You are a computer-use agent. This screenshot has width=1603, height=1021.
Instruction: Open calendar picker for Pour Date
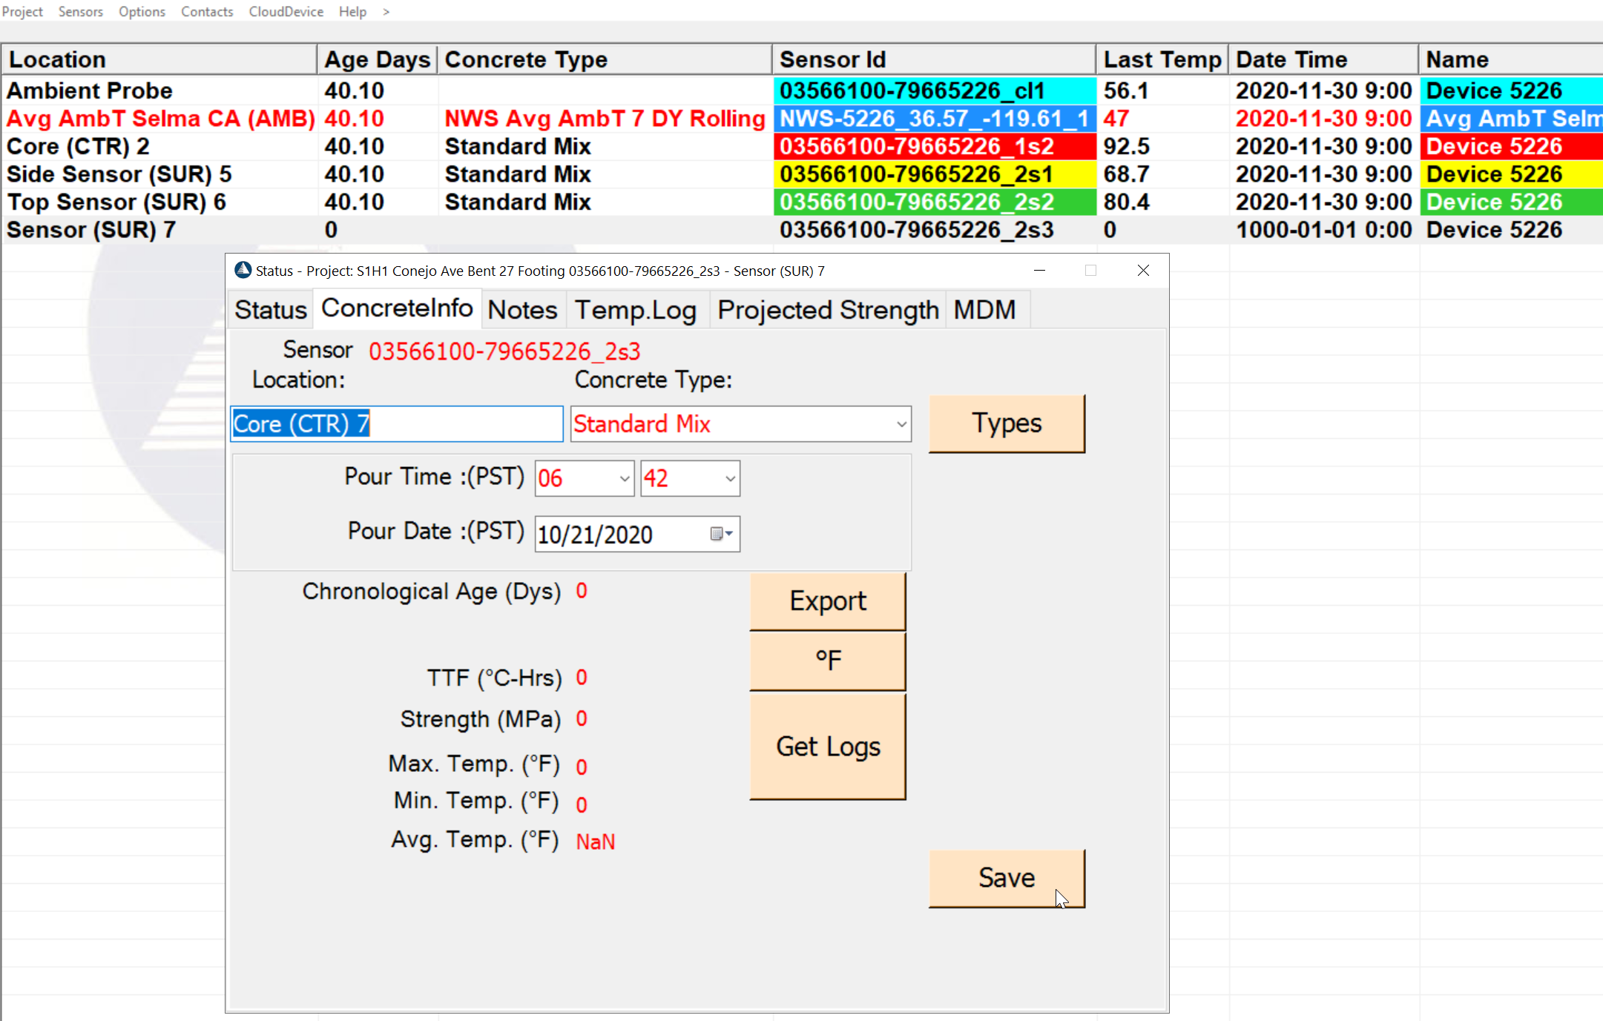(720, 534)
